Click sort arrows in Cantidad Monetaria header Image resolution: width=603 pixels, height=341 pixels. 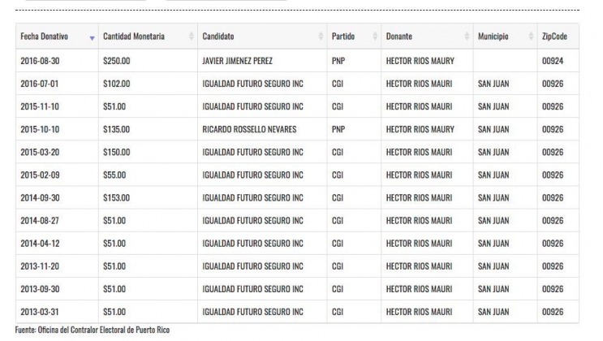(x=192, y=37)
